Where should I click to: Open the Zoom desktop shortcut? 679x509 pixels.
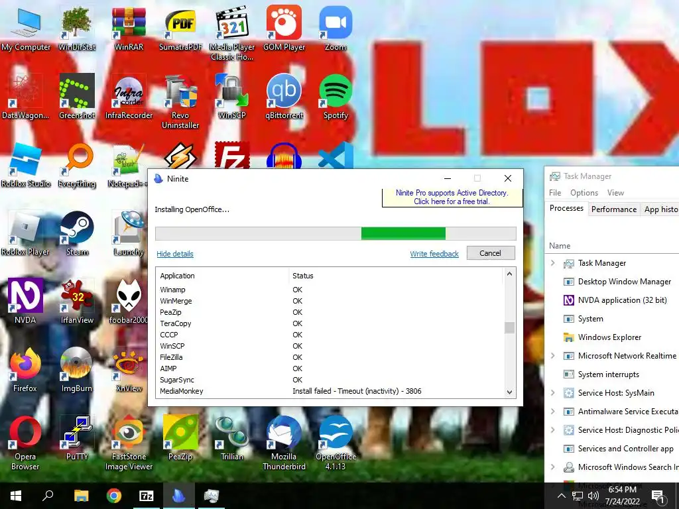(336, 28)
